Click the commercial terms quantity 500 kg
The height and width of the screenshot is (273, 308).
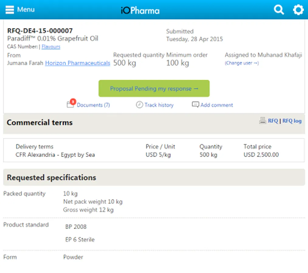coord(208,155)
